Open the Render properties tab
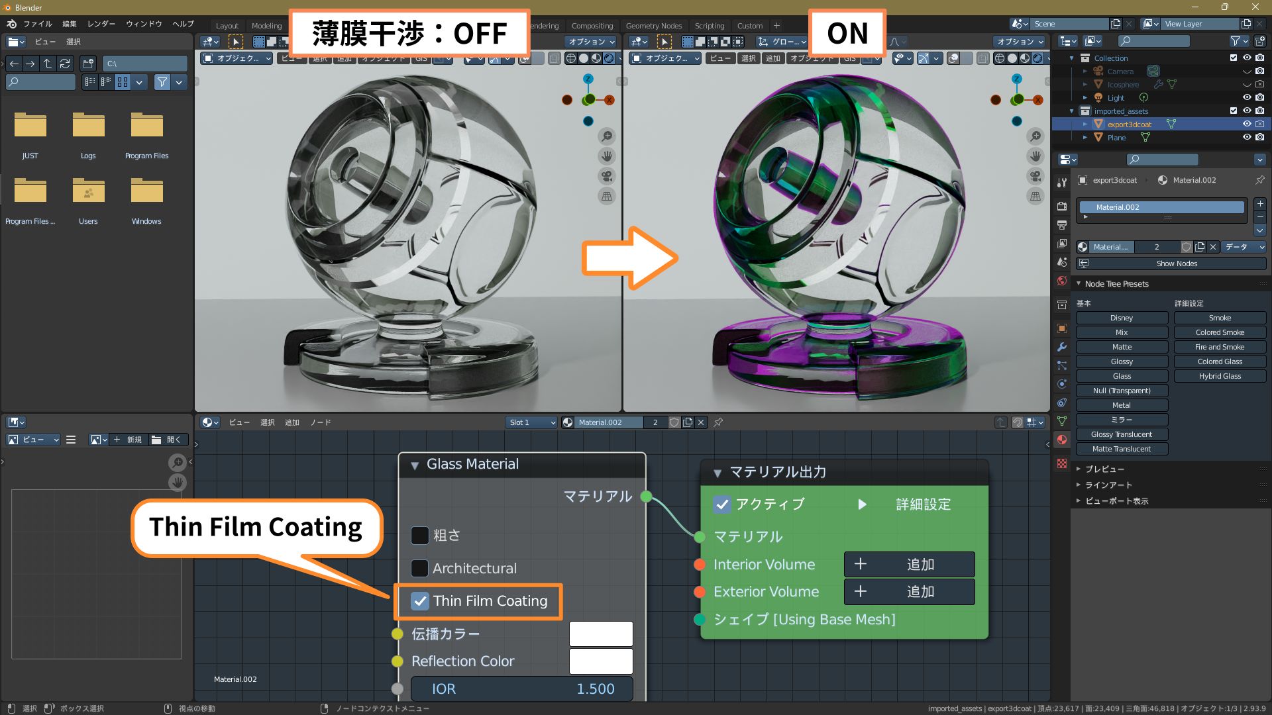The height and width of the screenshot is (715, 1272). (1062, 206)
